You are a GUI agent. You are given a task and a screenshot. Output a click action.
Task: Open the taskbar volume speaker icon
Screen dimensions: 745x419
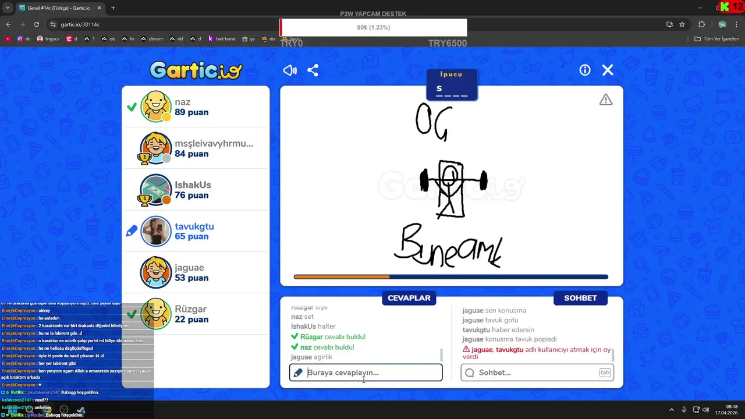pyautogui.click(x=705, y=410)
